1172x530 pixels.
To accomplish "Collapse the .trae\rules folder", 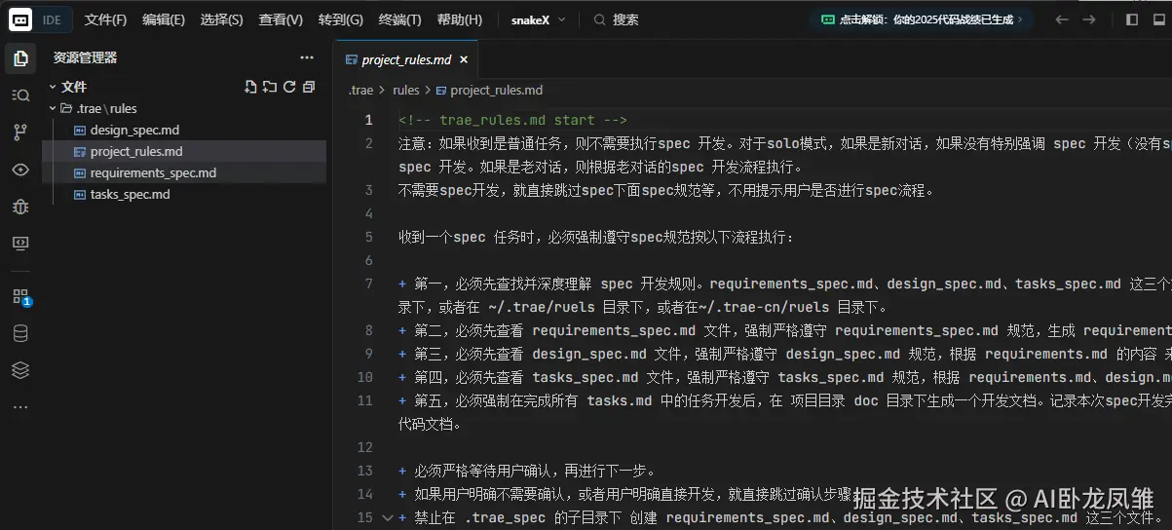I will coord(53,109).
